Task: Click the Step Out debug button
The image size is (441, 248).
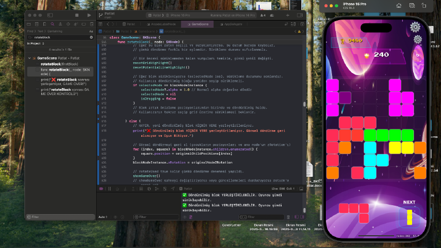Action: tap(133, 189)
